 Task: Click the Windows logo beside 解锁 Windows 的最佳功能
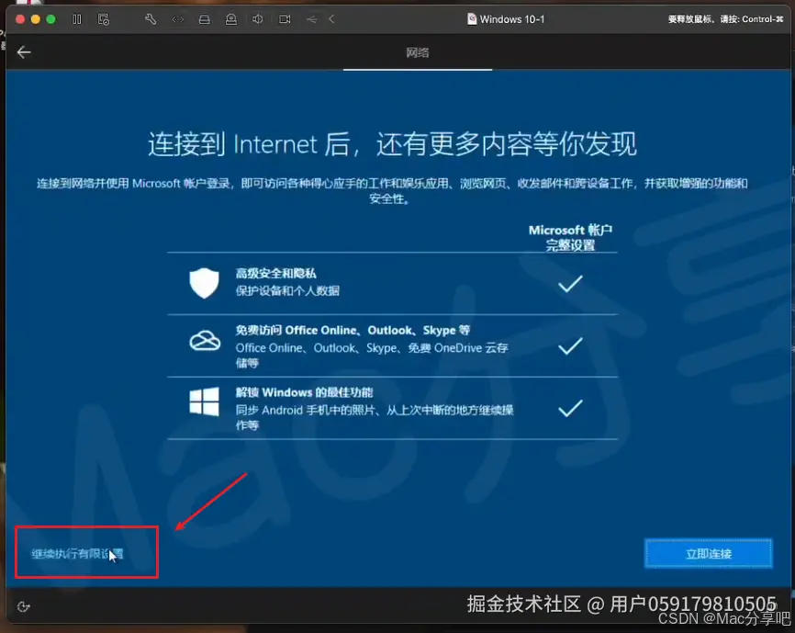(204, 402)
